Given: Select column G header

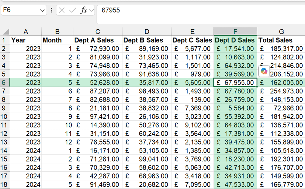Looking at the screenshot, I should click(x=281, y=32).
